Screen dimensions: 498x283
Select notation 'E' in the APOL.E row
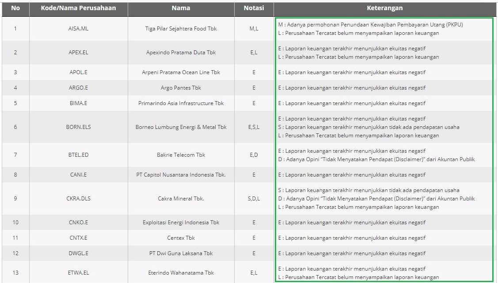pos(254,72)
